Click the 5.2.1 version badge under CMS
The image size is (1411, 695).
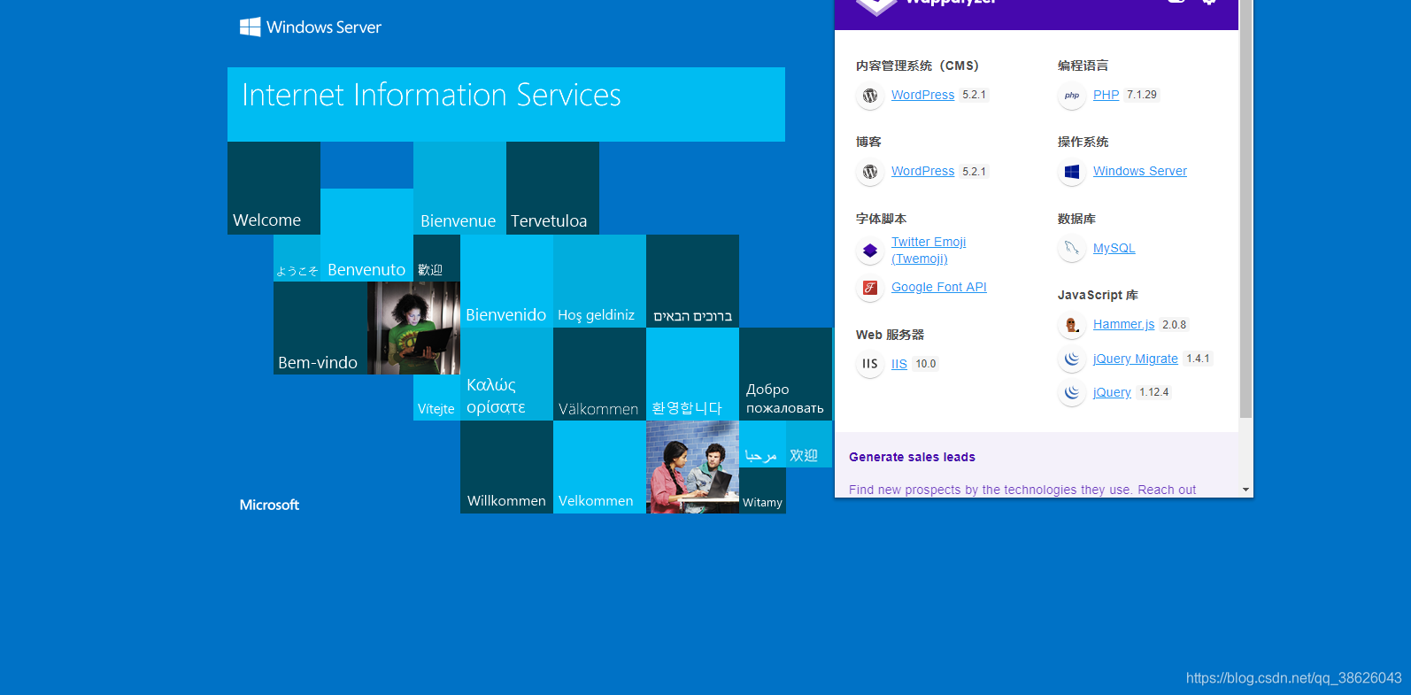[x=974, y=95]
